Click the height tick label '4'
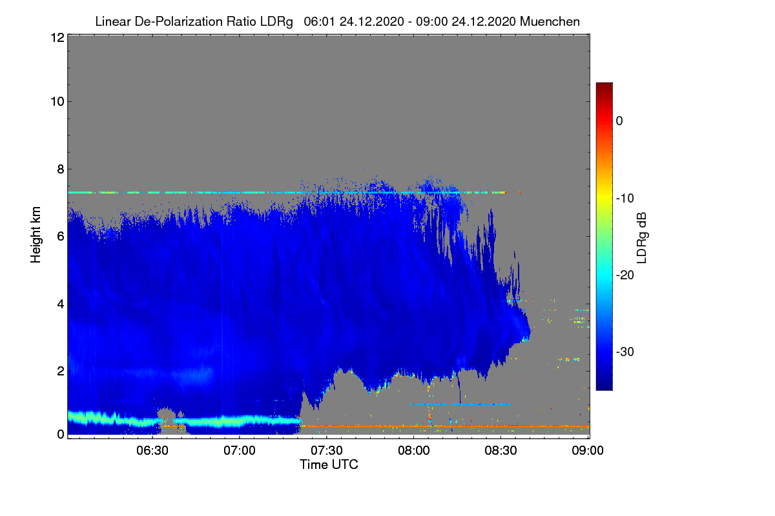This screenshot has height=516, width=775. tap(60, 303)
